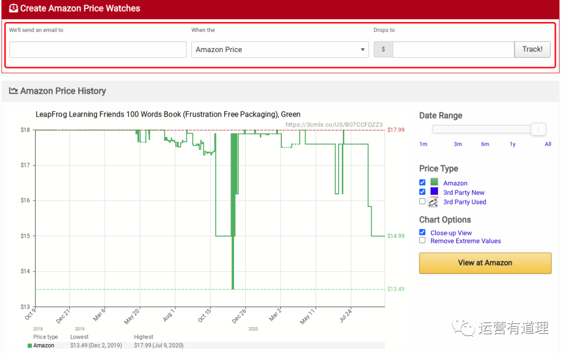The height and width of the screenshot is (353, 567).
Task: Click the dollar sign prefix icon
Action: click(x=383, y=49)
